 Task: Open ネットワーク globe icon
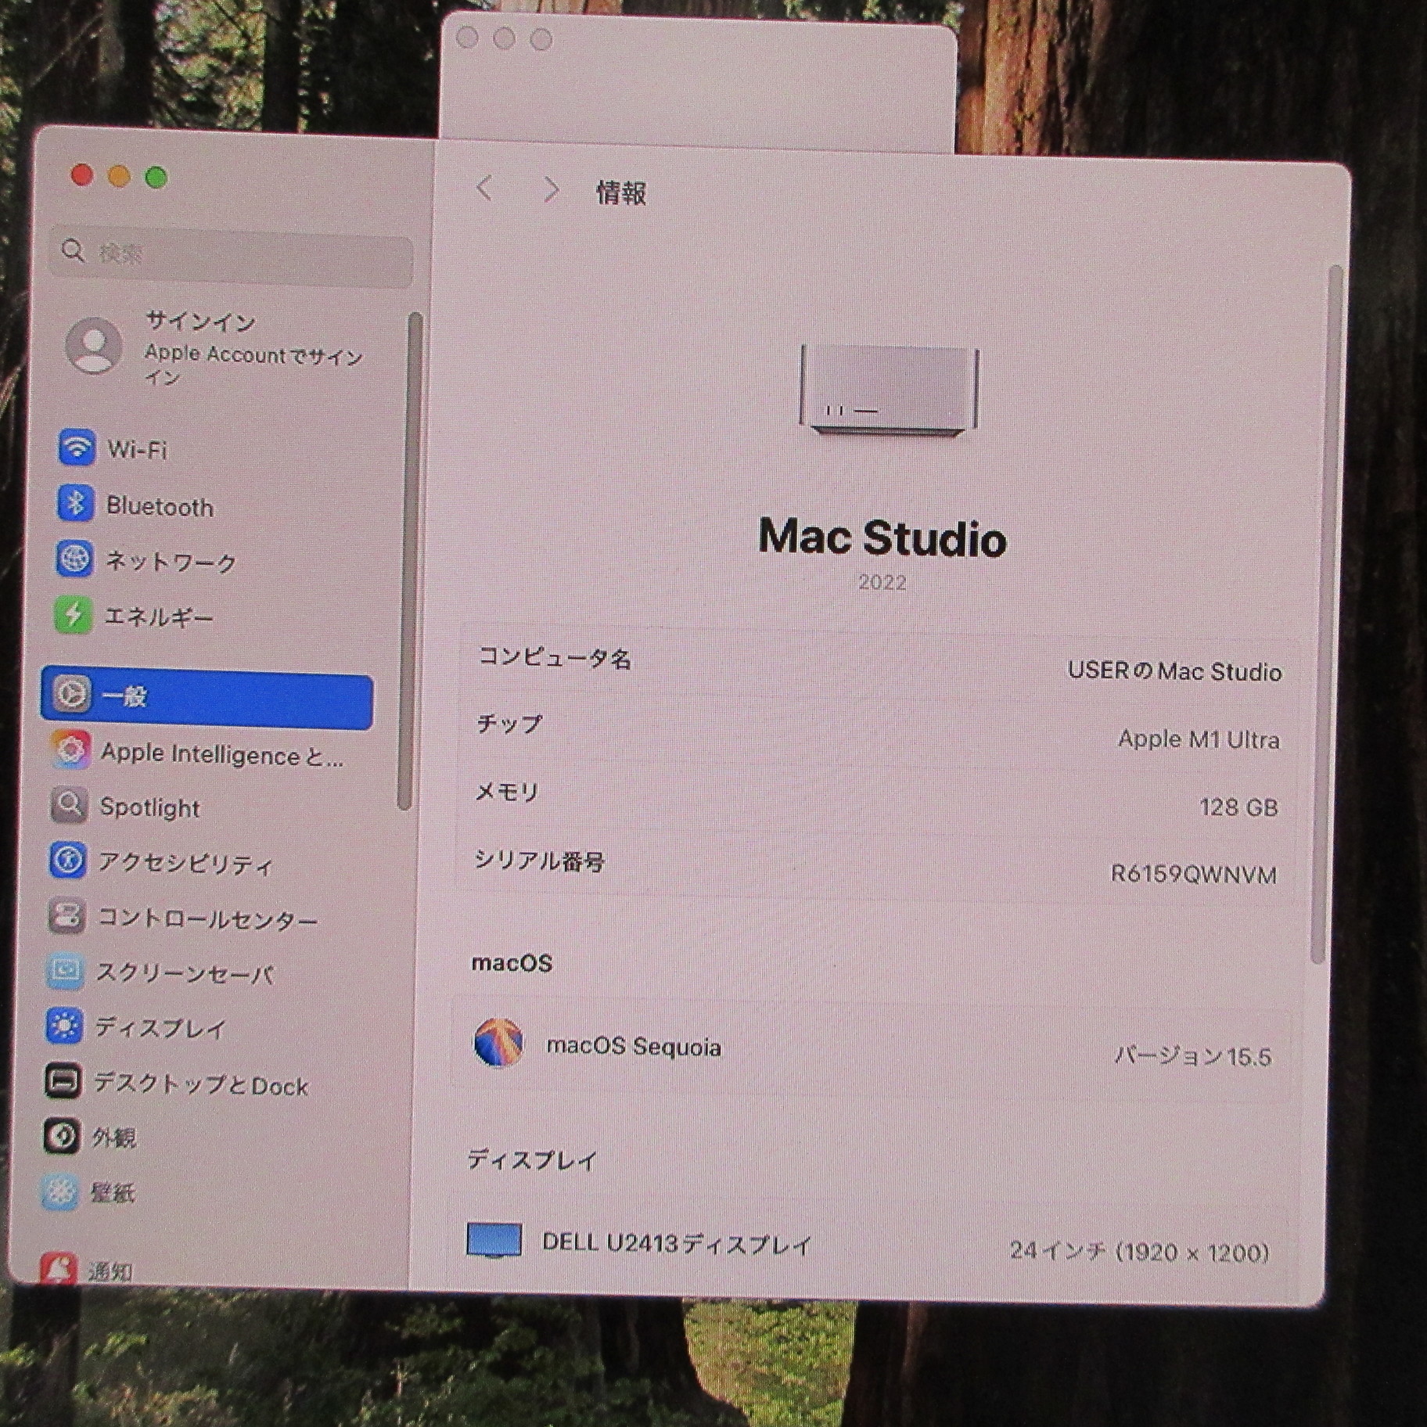tap(74, 559)
